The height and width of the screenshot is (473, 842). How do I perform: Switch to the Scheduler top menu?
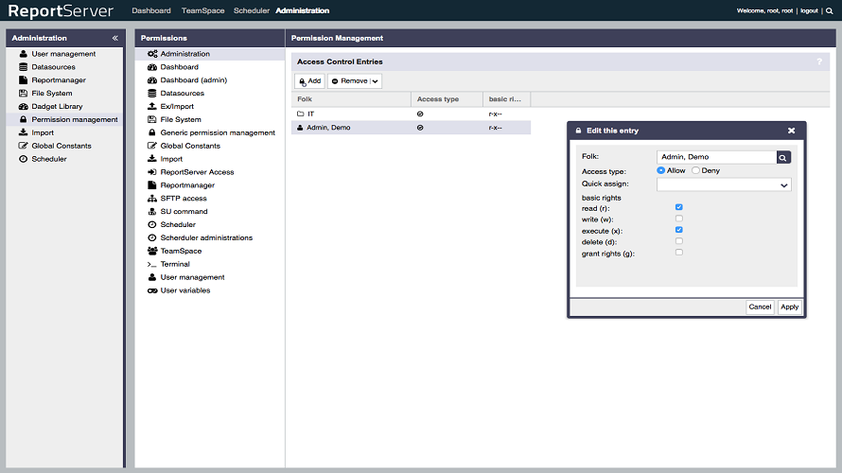coord(252,10)
